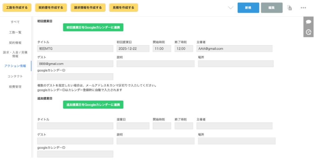Click 主催者 field in 追加提案日 section
The image size is (319, 162).
pos(234,126)
